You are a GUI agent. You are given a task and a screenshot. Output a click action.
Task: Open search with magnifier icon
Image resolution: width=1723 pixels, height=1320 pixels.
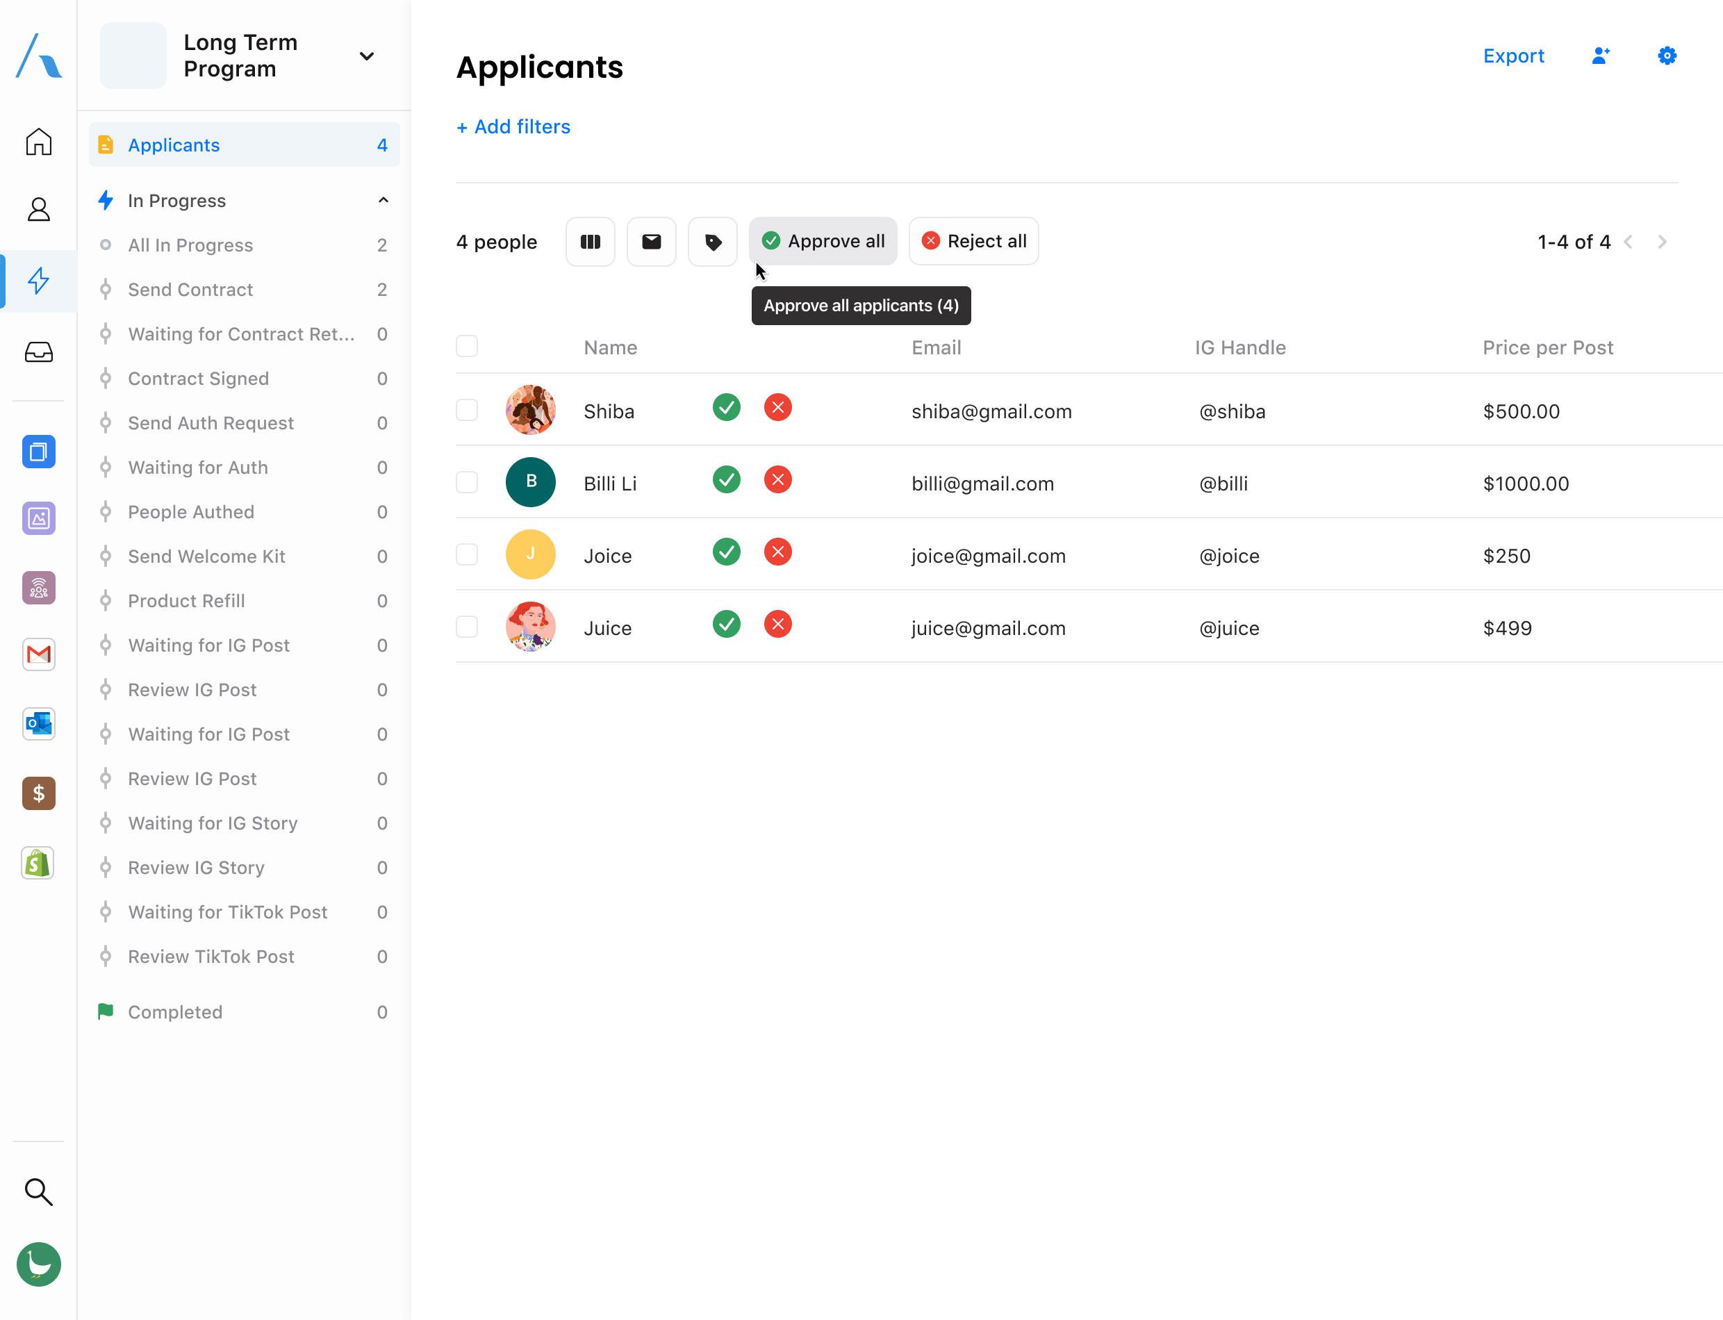[x=38, y=1192]
